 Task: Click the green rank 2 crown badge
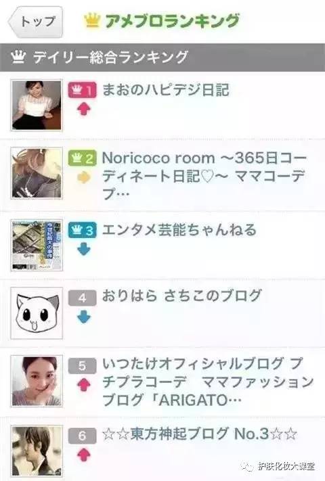click(82, 158)
